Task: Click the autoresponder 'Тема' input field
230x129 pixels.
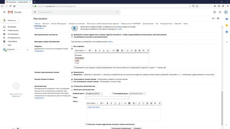Action: coord(107,97)
